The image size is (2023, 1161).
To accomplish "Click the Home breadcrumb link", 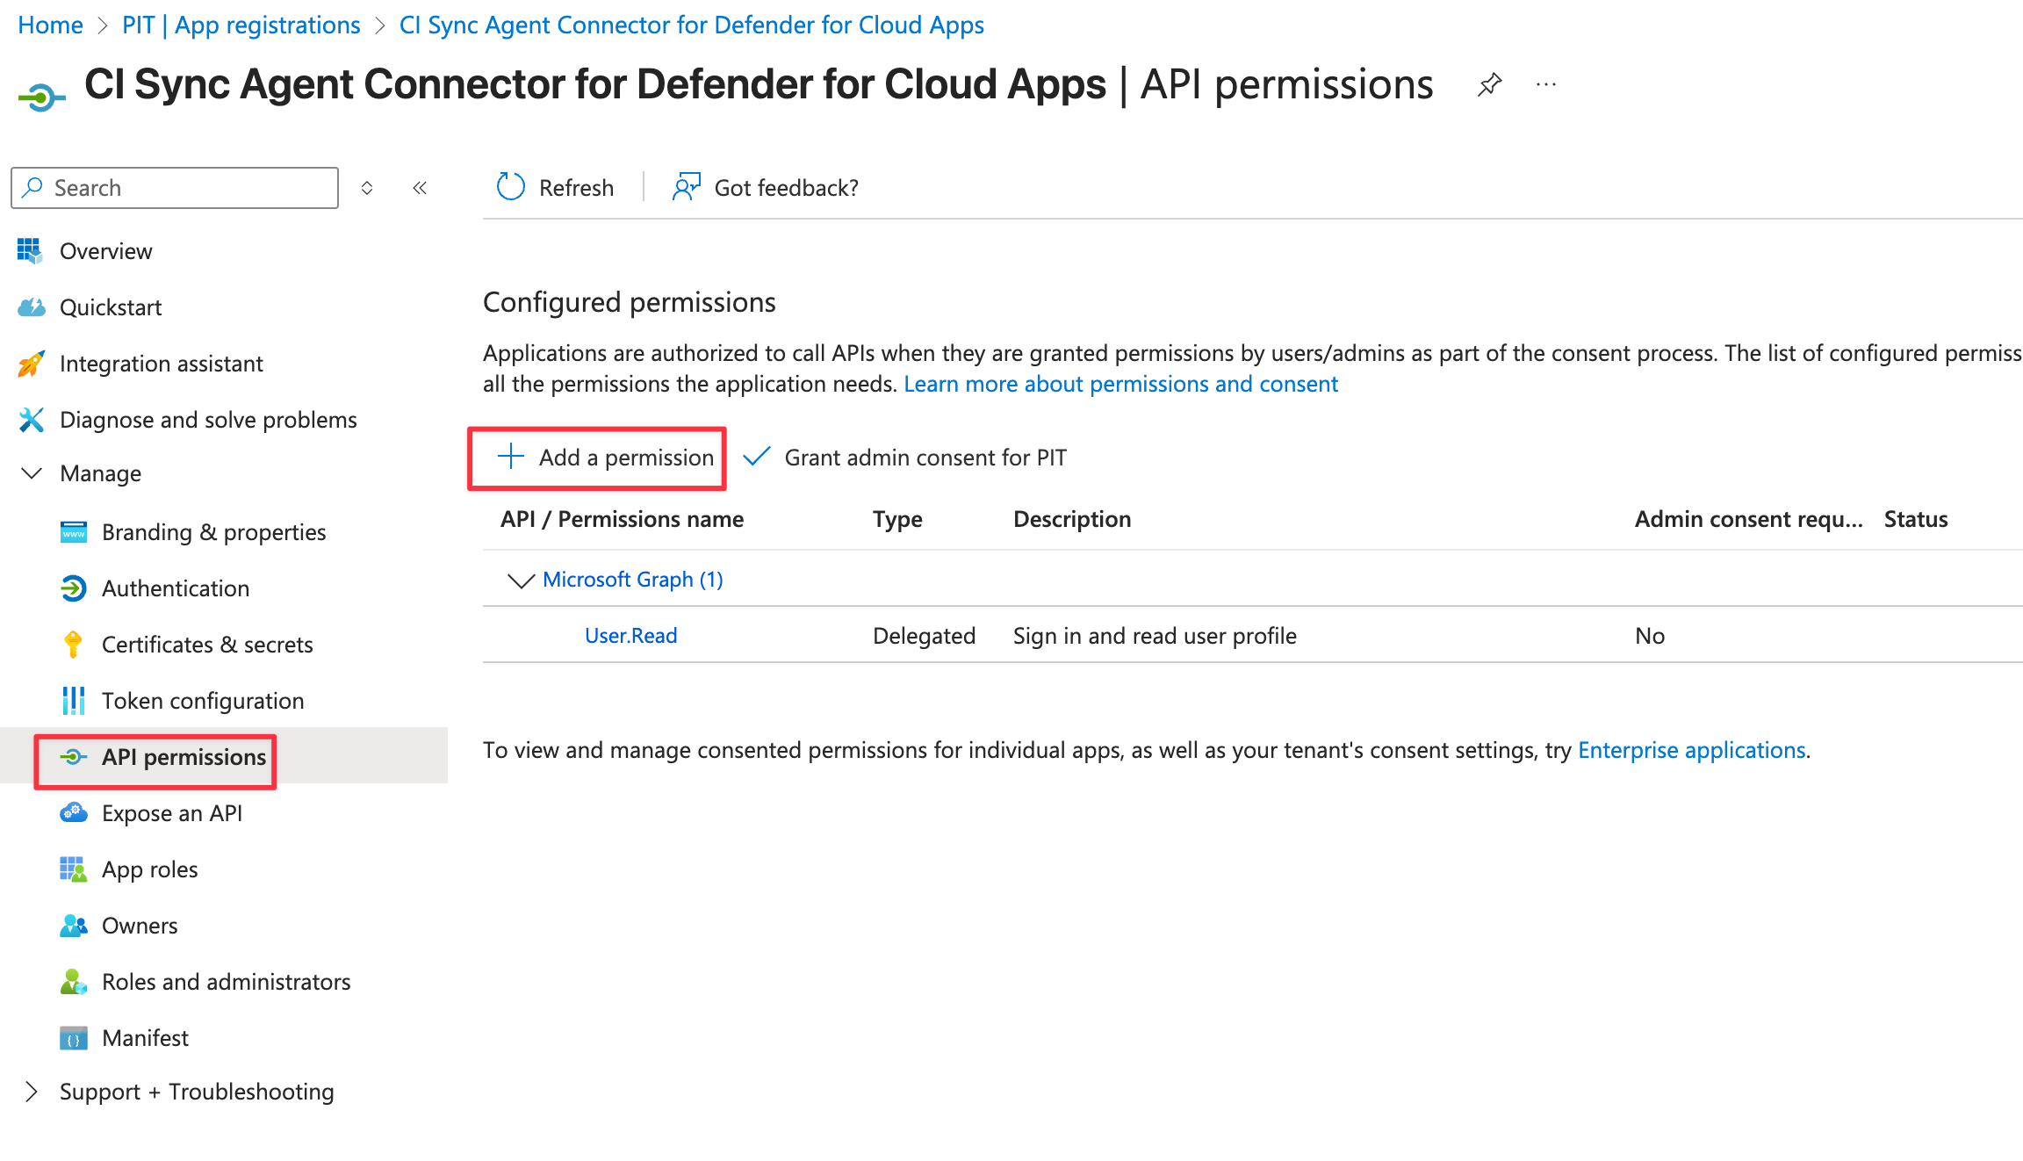I will coord(50,25).
